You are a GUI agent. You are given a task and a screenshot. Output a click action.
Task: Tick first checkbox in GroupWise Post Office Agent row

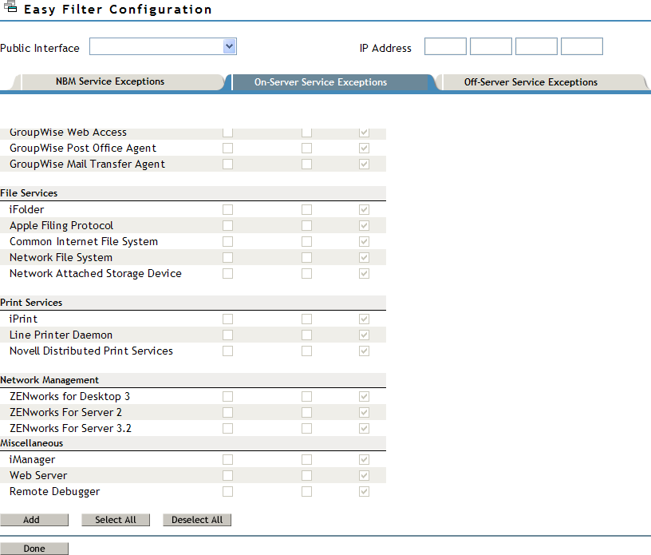(227, 149)
